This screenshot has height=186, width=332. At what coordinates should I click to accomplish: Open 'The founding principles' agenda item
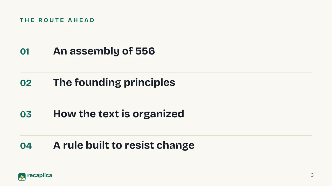tap(114, 83)
